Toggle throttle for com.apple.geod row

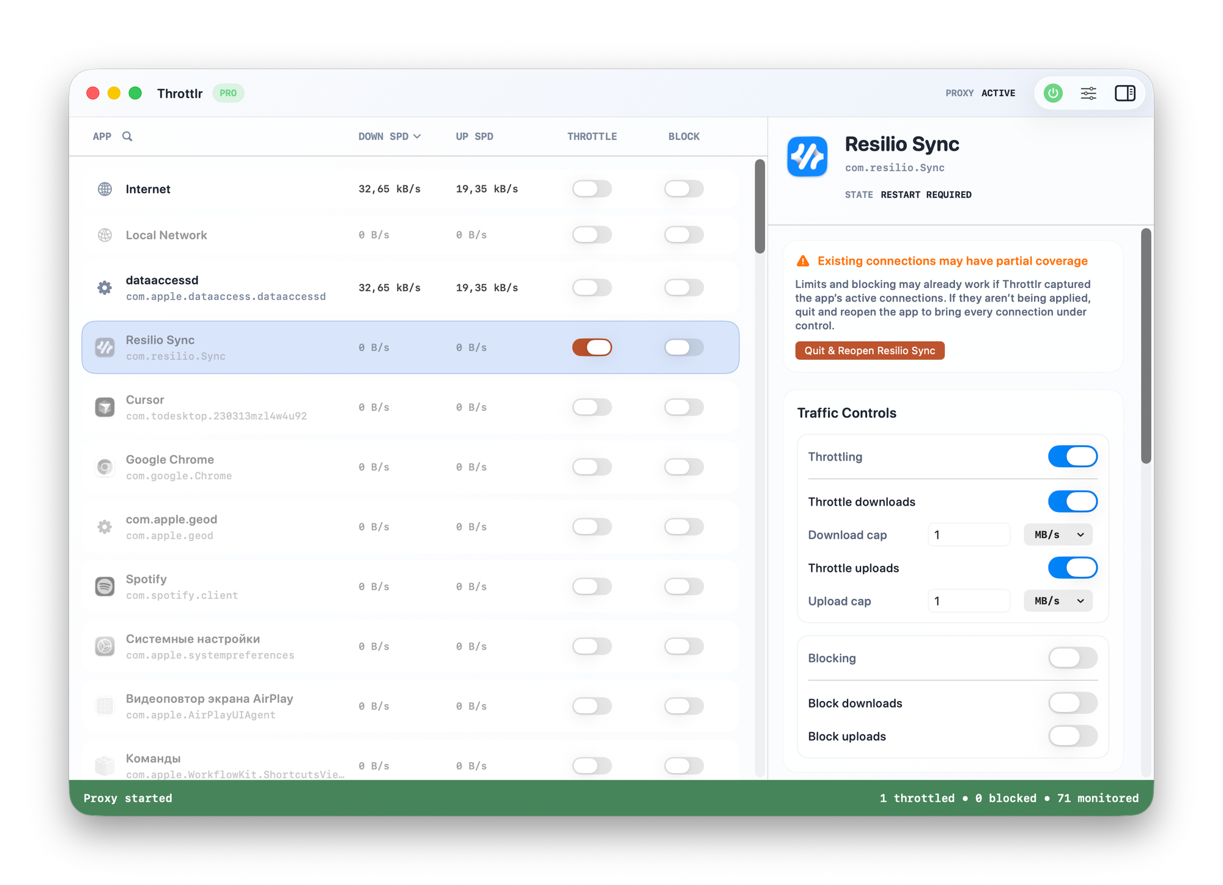point(592,527)
